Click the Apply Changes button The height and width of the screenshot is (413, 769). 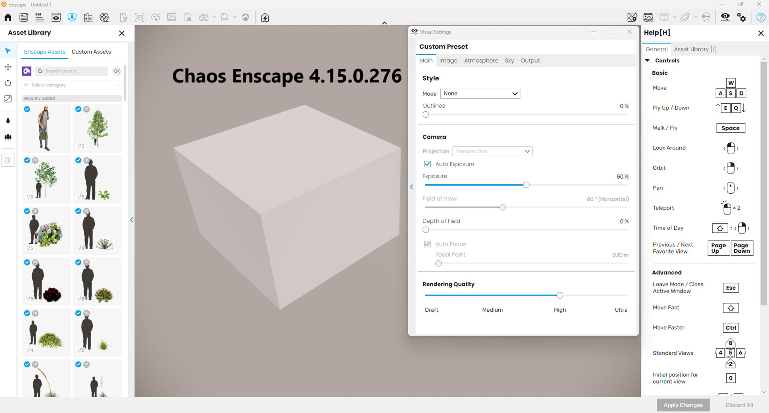683,405
